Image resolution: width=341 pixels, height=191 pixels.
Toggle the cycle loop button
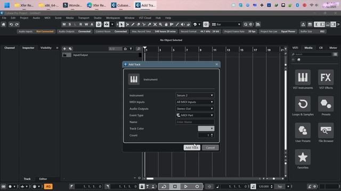[164, 186]
